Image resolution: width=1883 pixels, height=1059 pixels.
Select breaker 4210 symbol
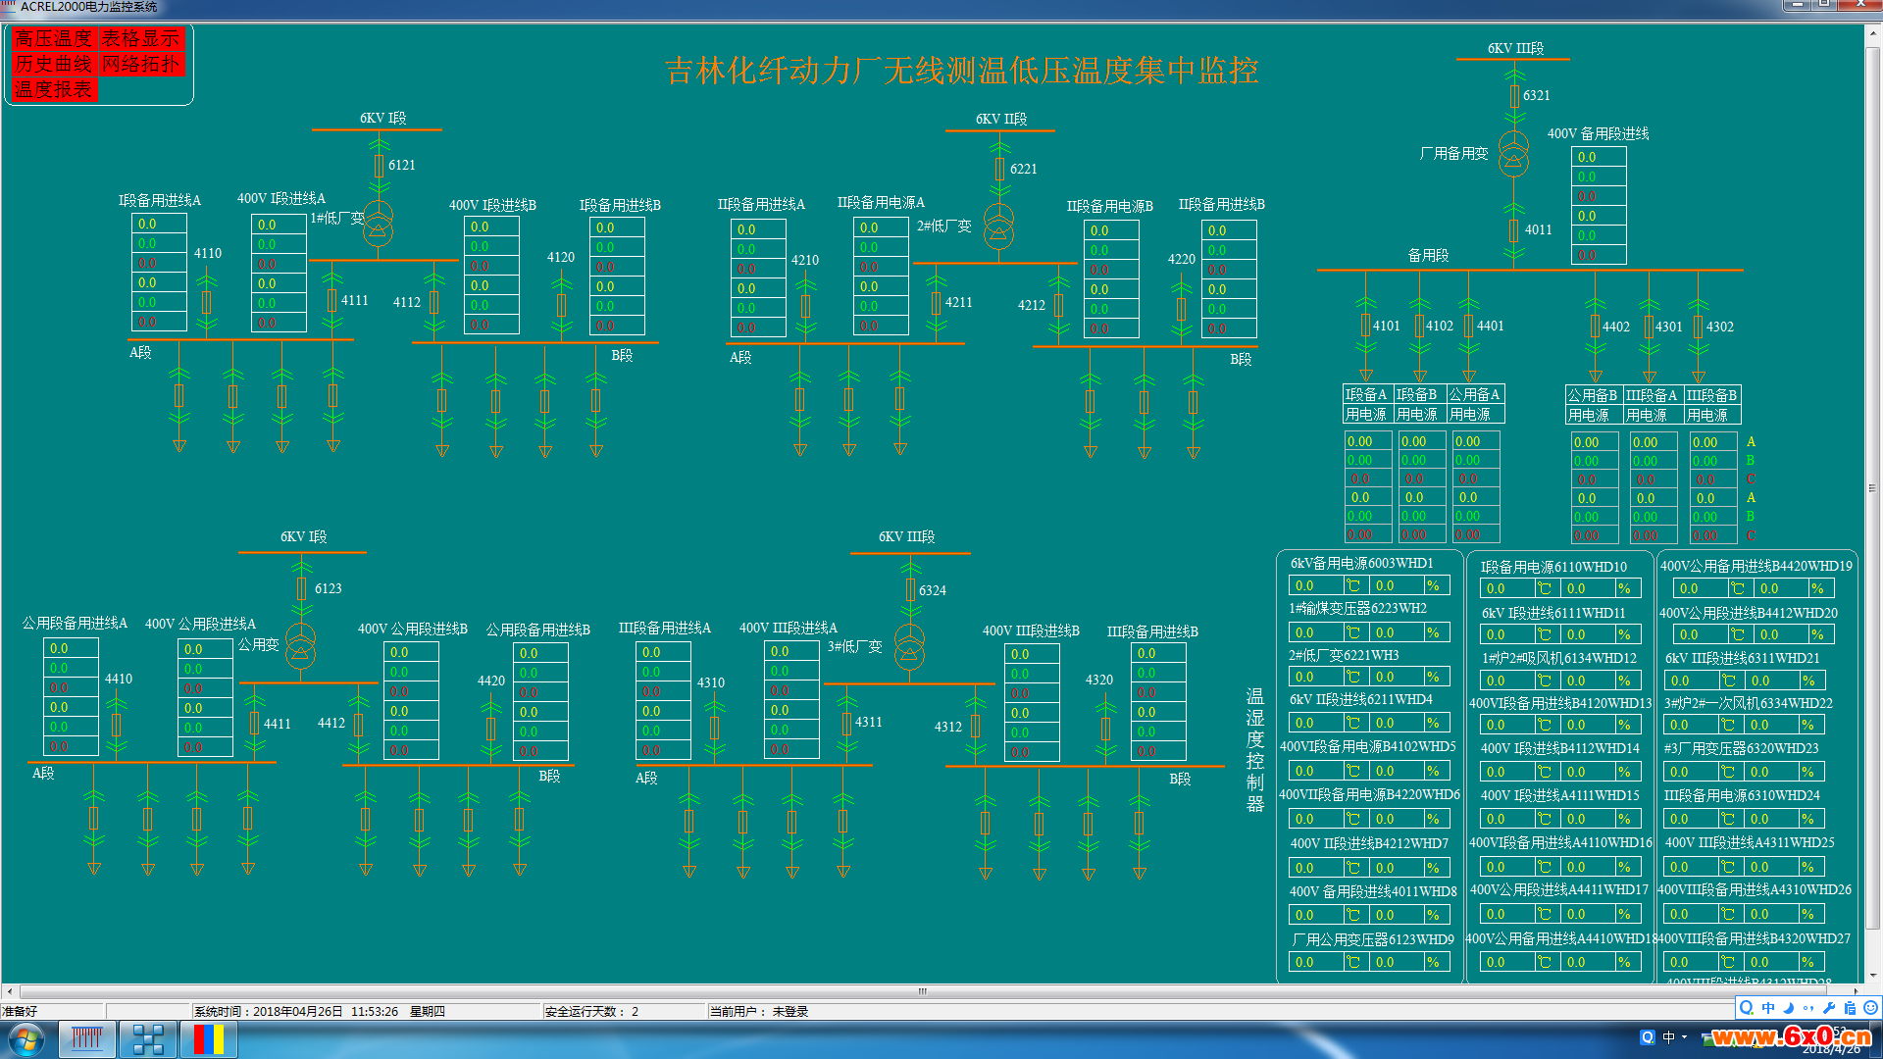pos(805,306)
